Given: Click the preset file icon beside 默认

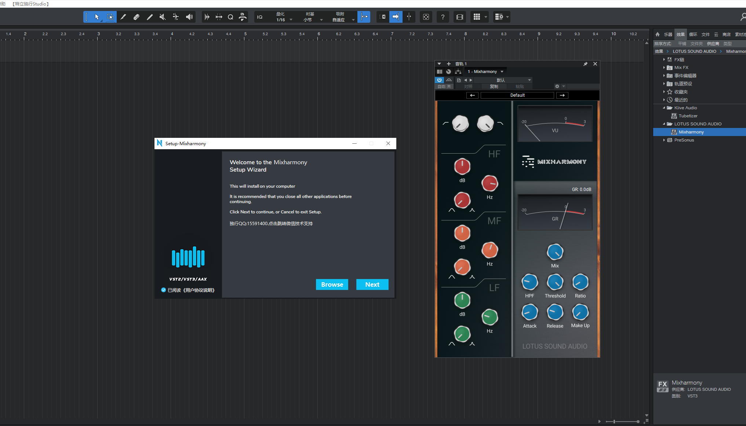Looking at the screenshot, I should tap(459, 80).
